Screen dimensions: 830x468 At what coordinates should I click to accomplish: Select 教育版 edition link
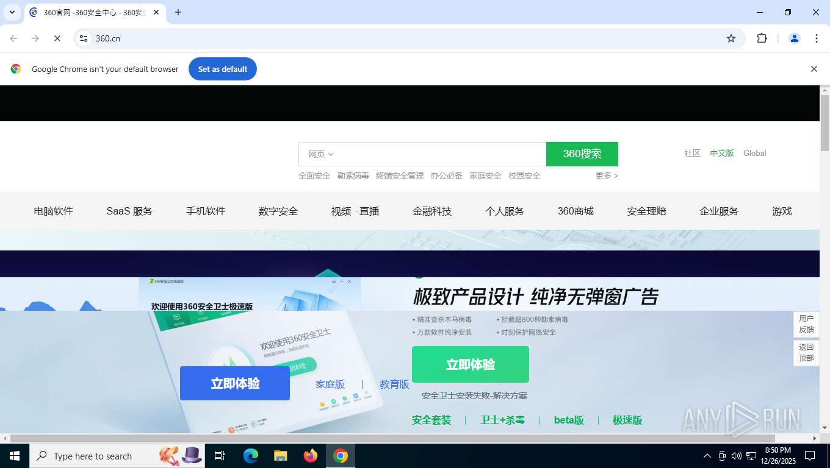coord(394,385)
